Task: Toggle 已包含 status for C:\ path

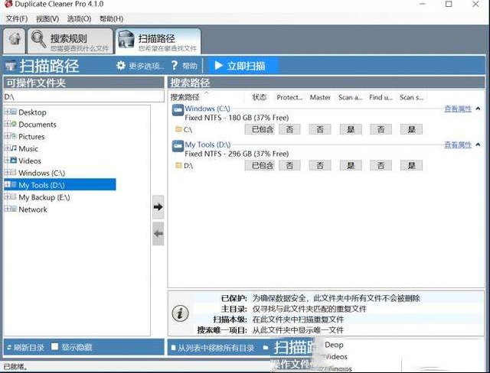Action: [260, 129]
